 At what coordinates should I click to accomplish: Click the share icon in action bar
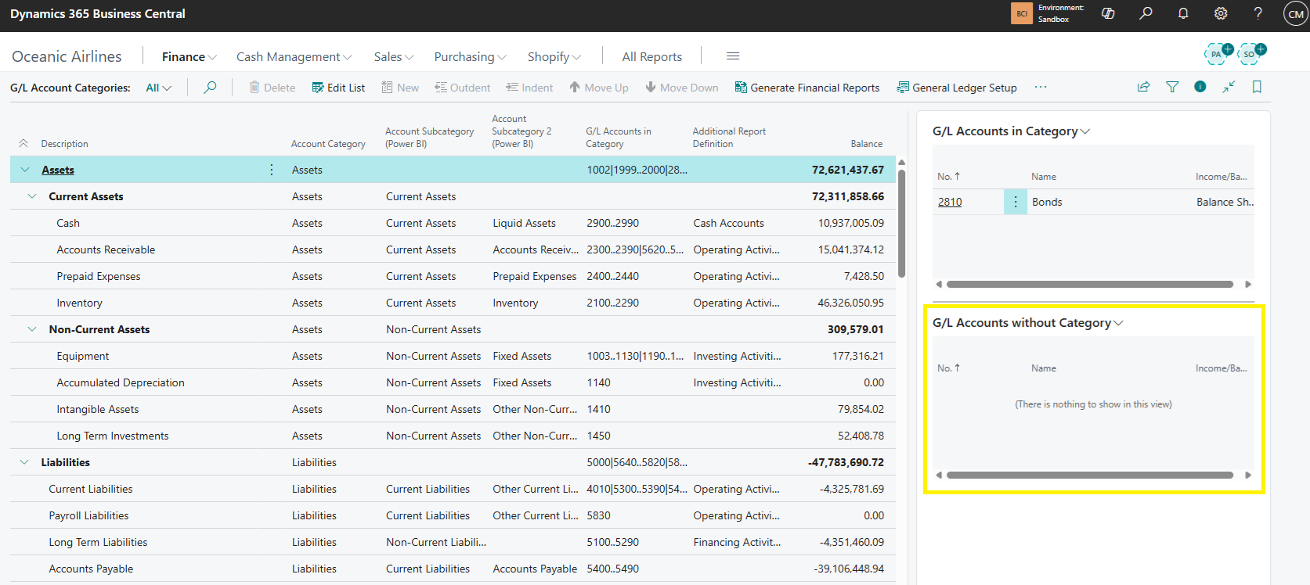pyautogui.click(x=1143, y=87)
